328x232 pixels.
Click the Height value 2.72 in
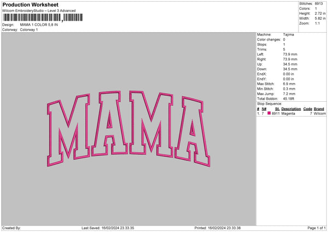[x=320, y=13]
